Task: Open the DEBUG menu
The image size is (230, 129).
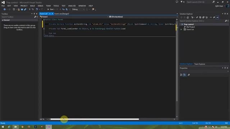Action: [40, 6]
